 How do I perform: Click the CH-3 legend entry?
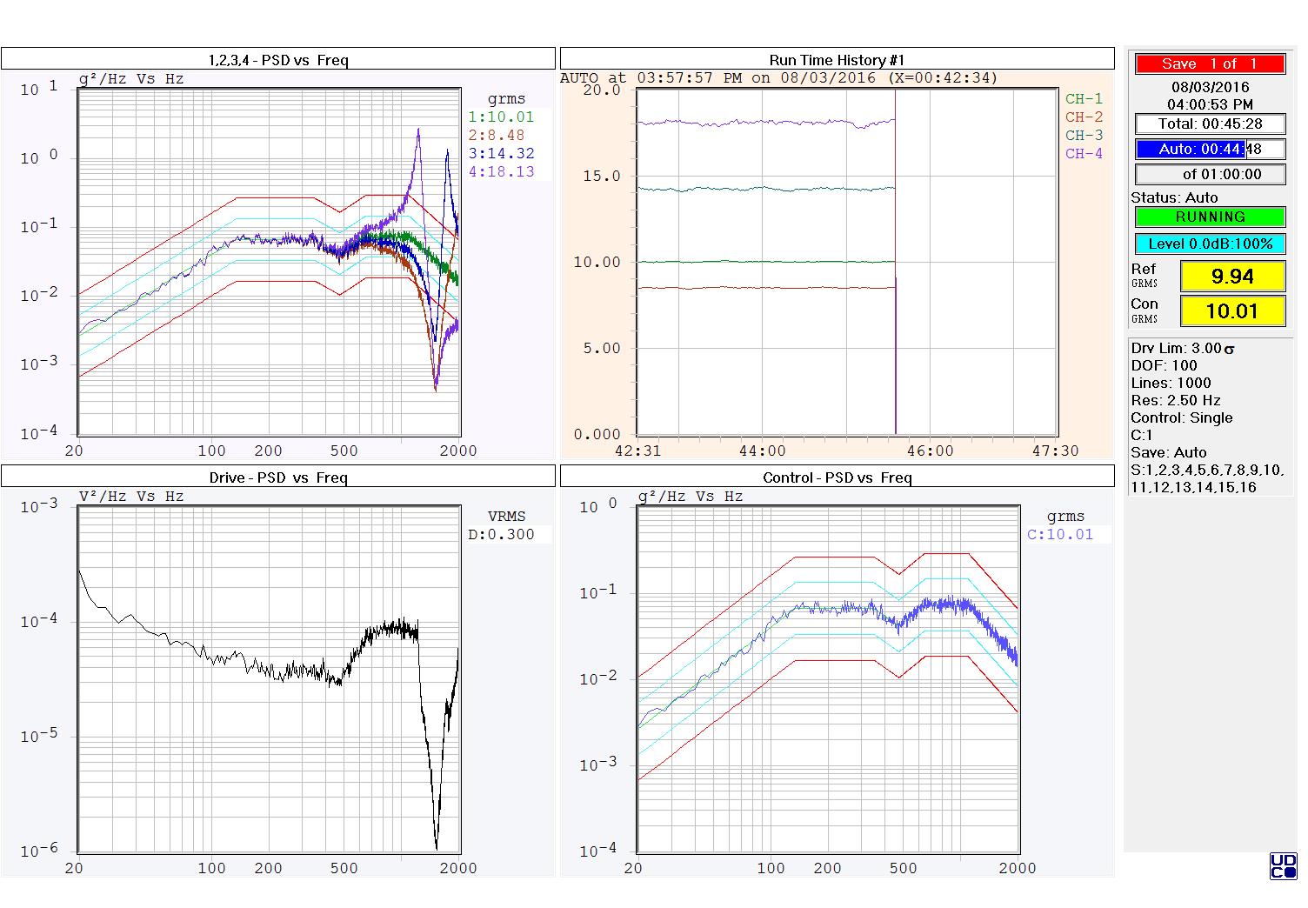click(x=1084, y=135)
